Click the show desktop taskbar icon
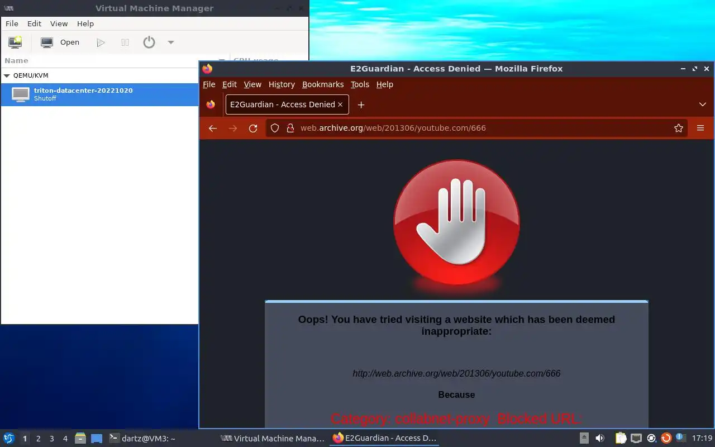This screenshot has height=447, width=715. point(96,439)
